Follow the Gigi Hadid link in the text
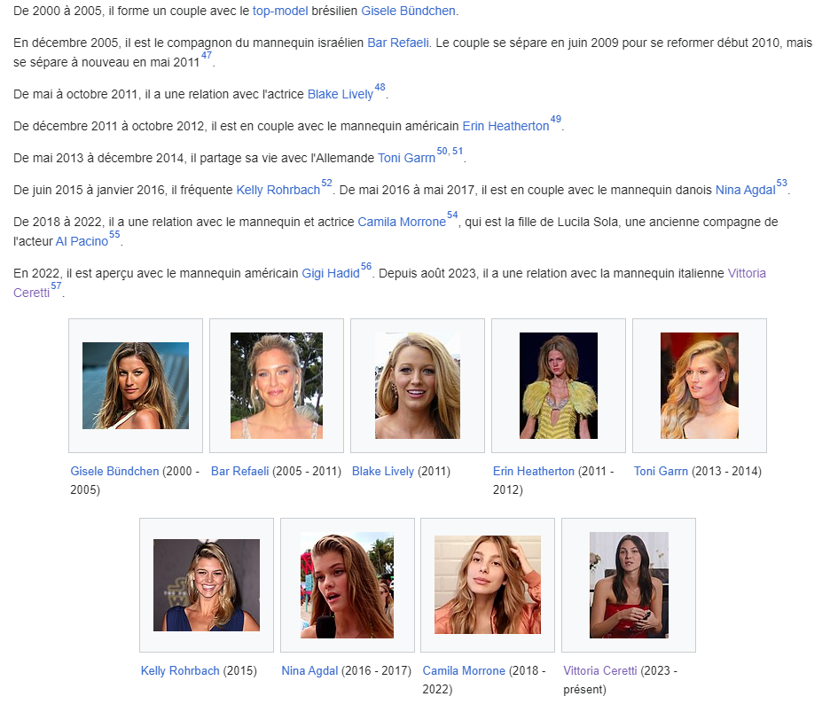This screenshot has height=712, width=830. [330, 274]
